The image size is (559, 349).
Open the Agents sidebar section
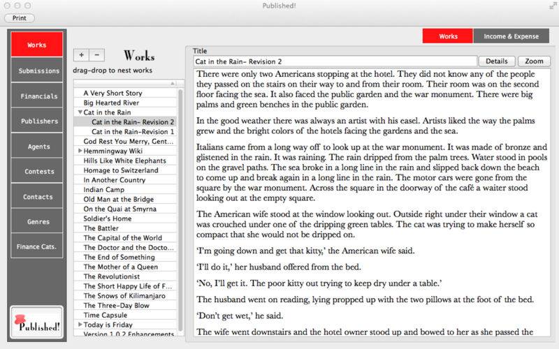pos(37,146)
